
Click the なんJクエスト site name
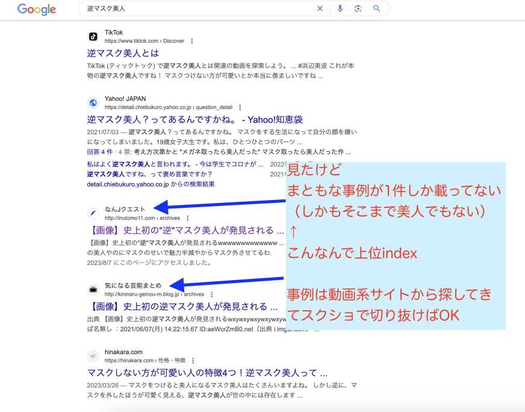125,210
